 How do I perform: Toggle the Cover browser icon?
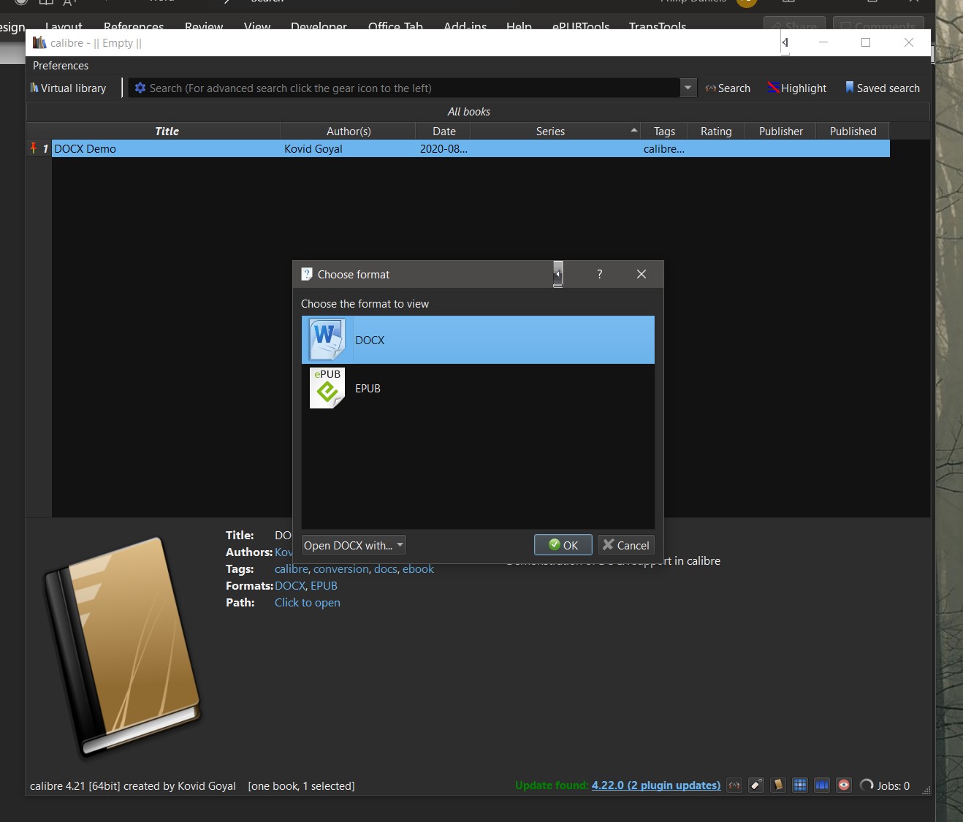point(822,785)
